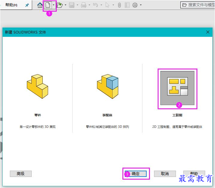The image size is (215, 188).
Task: Expand the Print dropdown arrow
Action: point(89,5)
